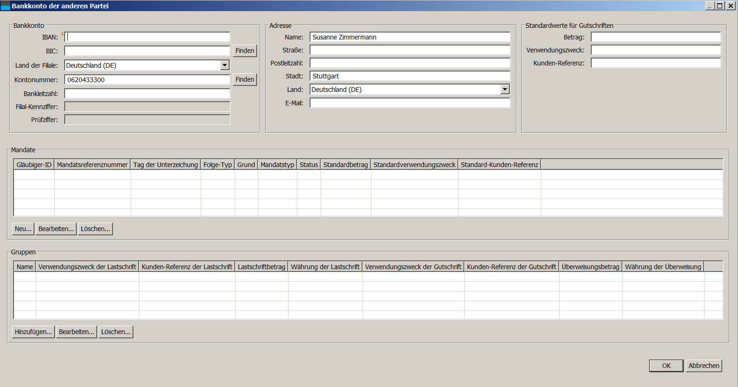The width and height of the screenshot is (738, 387).
Task: Click Löschen... button under Gruppen
Action: pyautogui.click(x=116, y=332)
